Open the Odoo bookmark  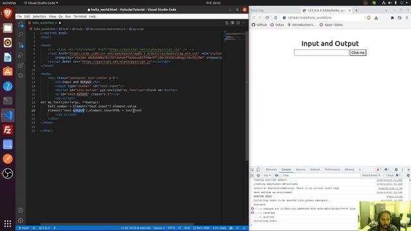click(x=277, y=25)
